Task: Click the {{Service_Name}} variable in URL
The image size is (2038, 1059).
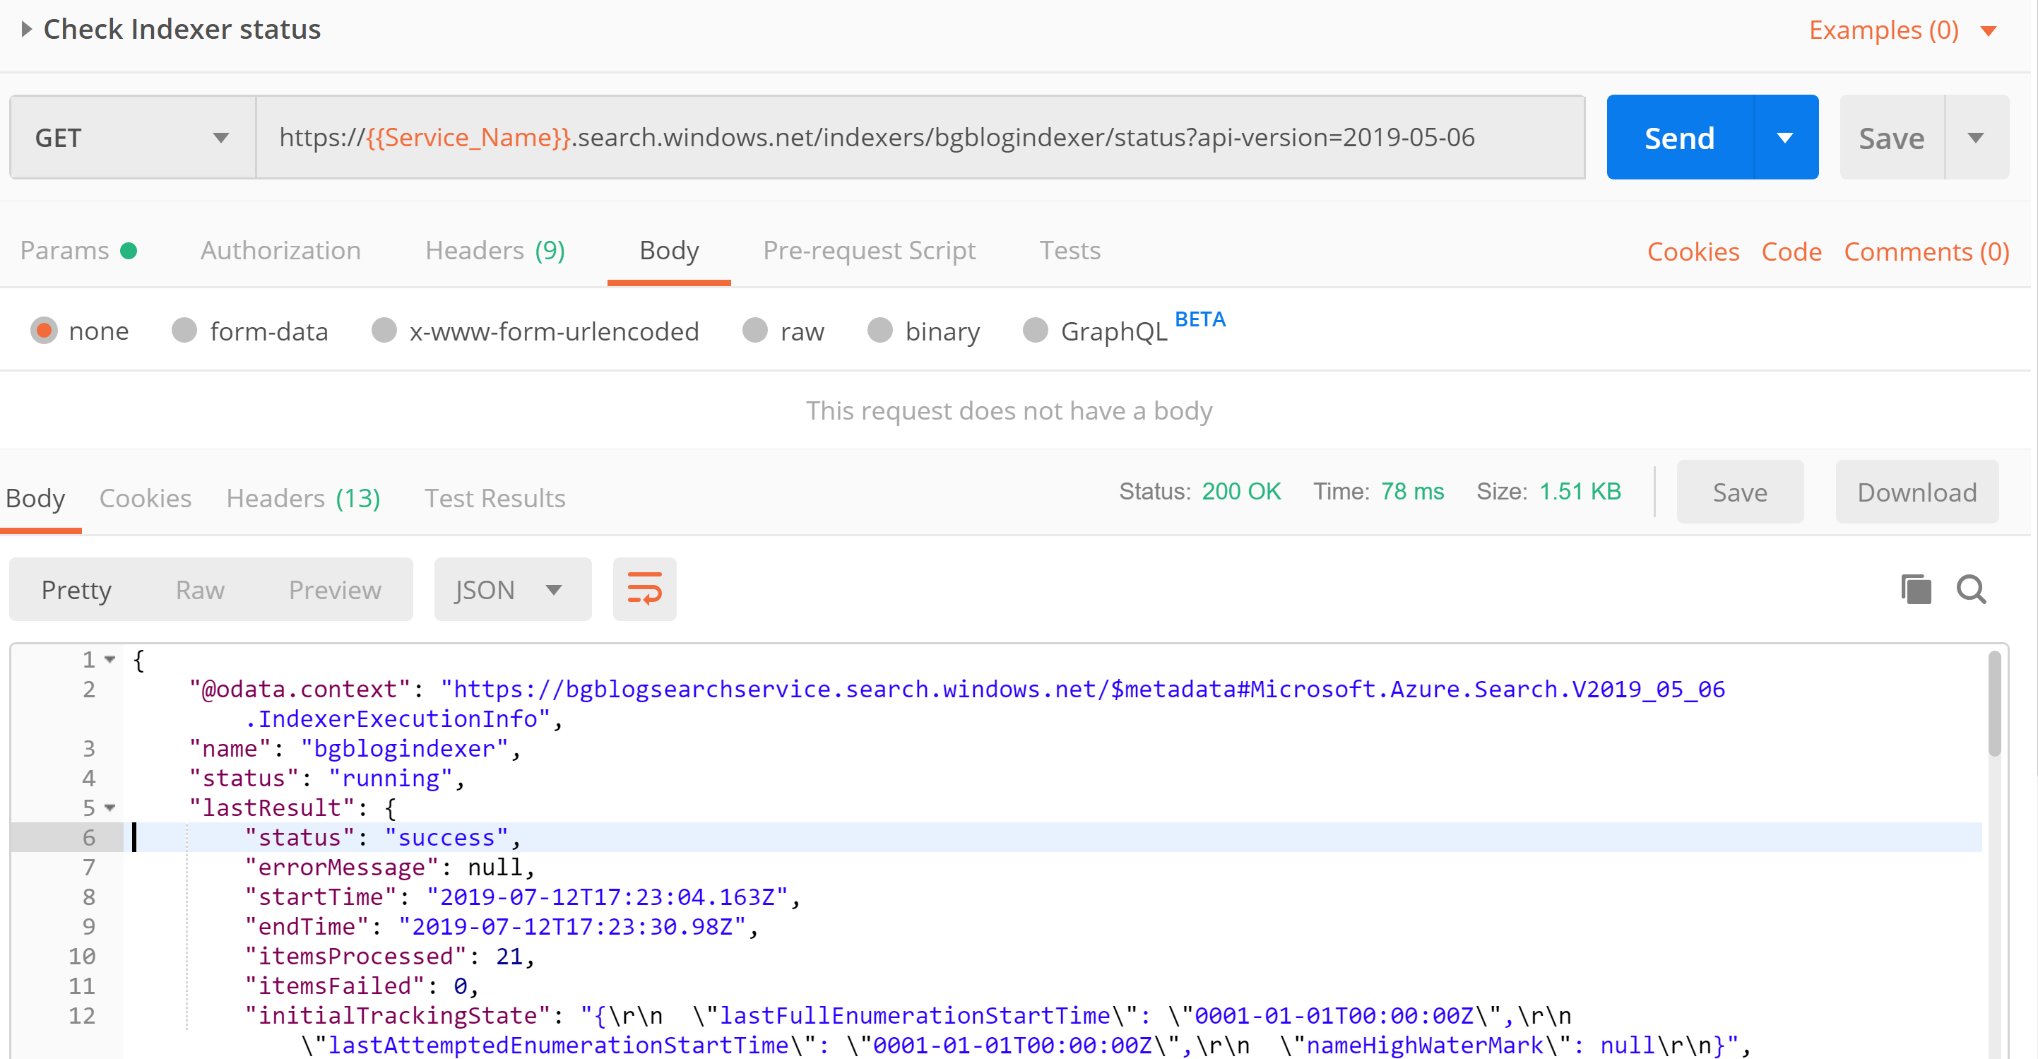Action: pos(468,138)
